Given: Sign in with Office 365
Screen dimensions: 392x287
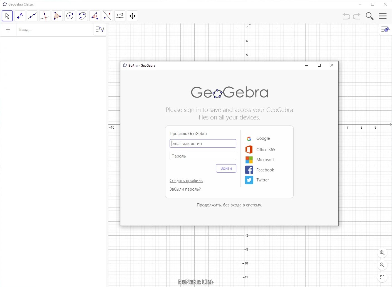Looking at the screenshot, I should [x=260, y=149].
